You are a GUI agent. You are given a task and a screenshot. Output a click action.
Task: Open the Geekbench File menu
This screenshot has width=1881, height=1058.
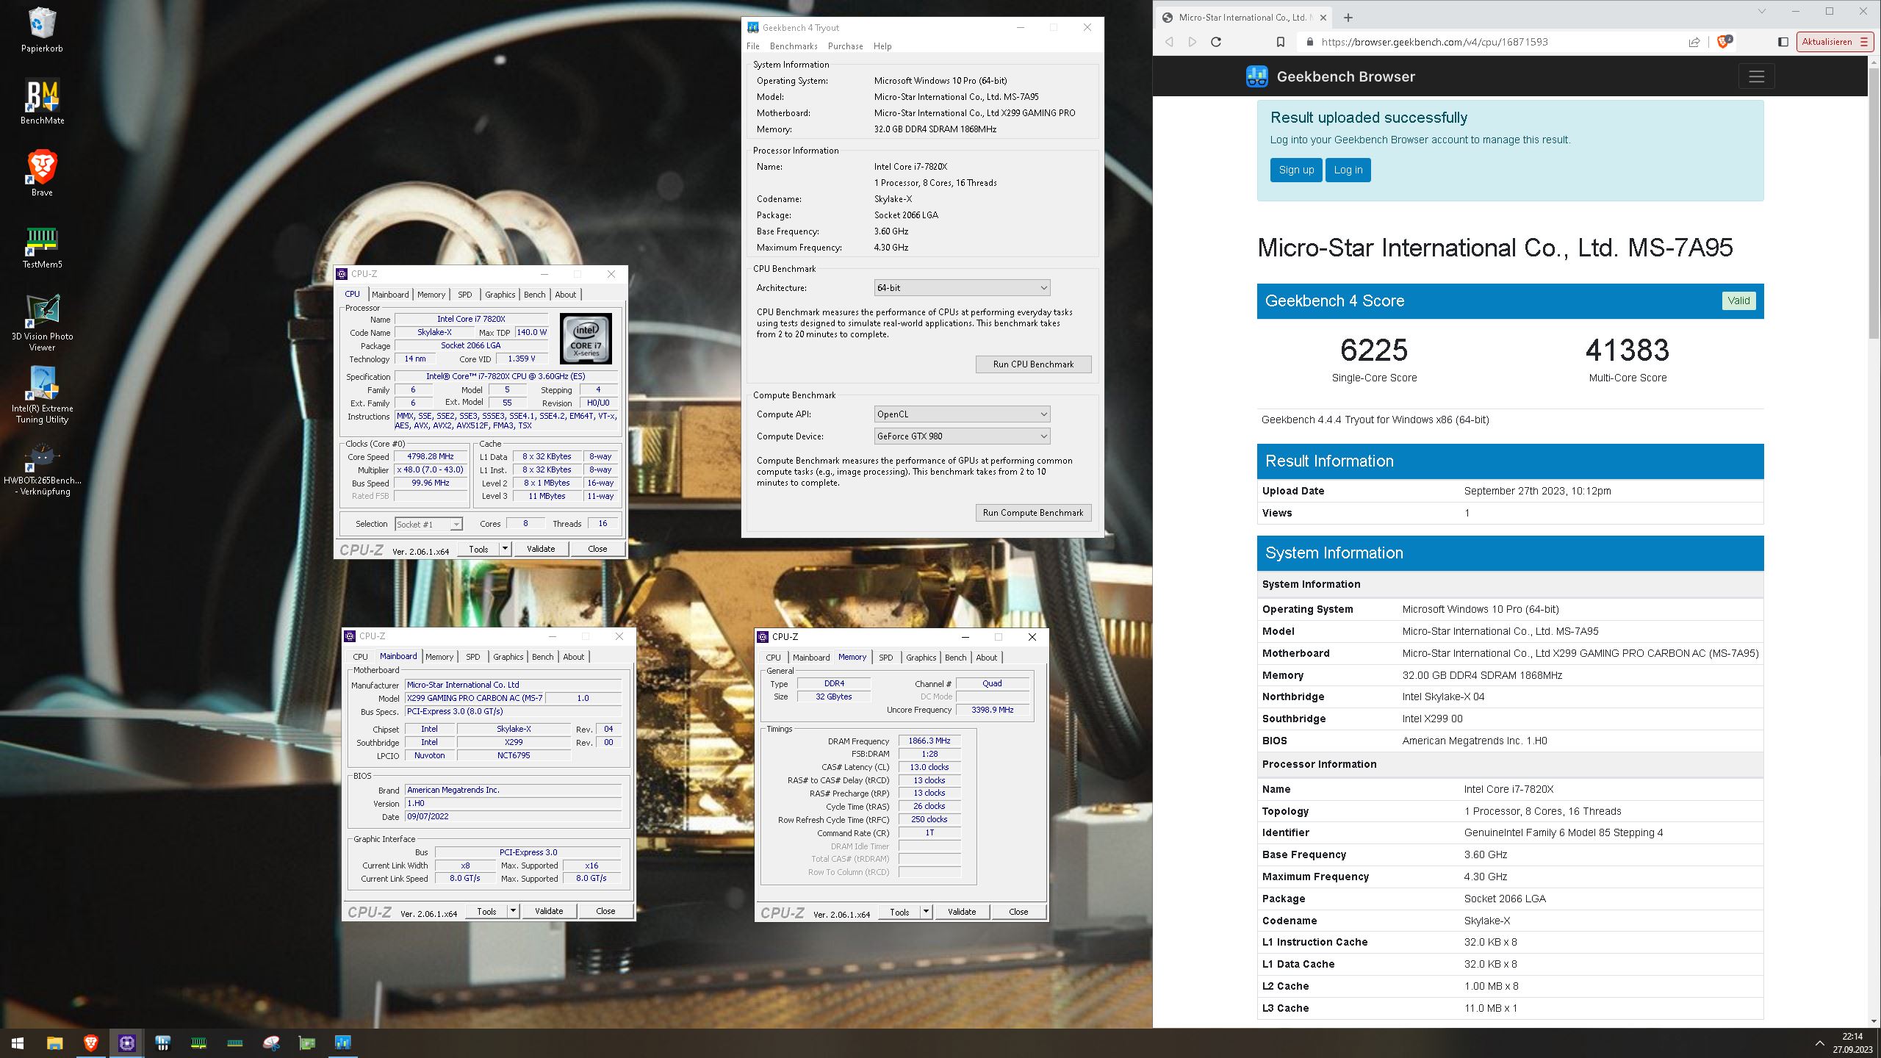(753, 46)
